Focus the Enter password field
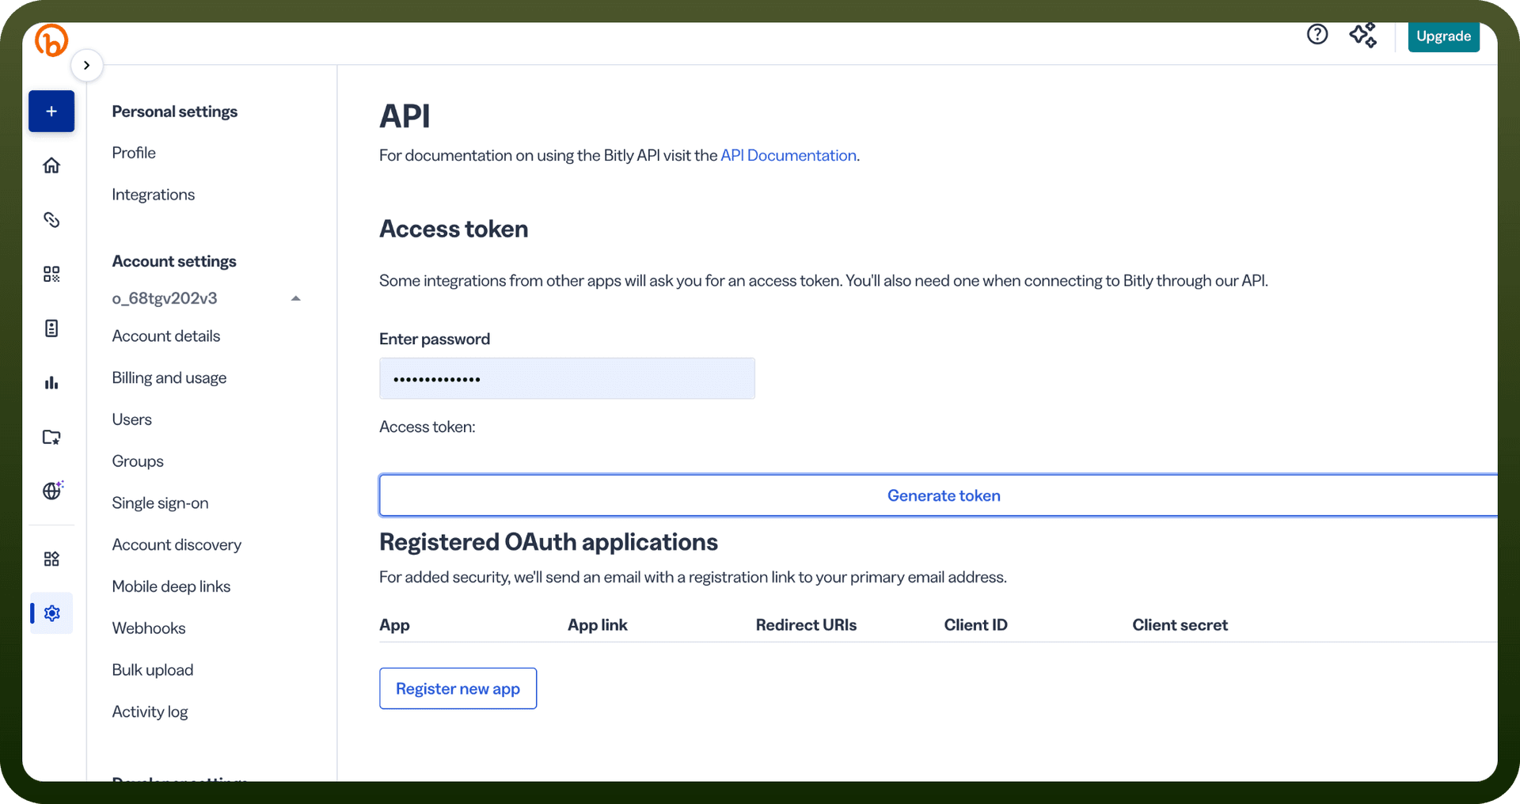The image size is (1520, 804). pyautogui.click(x=567, y=379)
